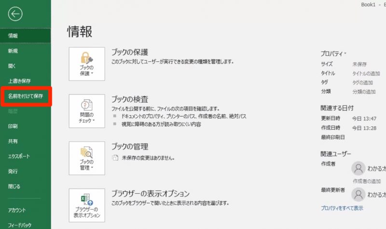
Task: Open the ブックの保護 lock icon button
Action: click(x=87, y=64)
